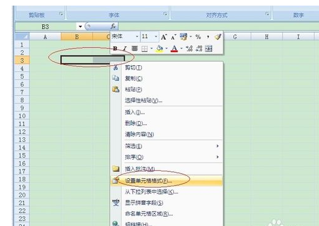Choose 显示拼音字段(S) entry
The height and width of the screenshot is (226, 319).
[x=167, y=203]
